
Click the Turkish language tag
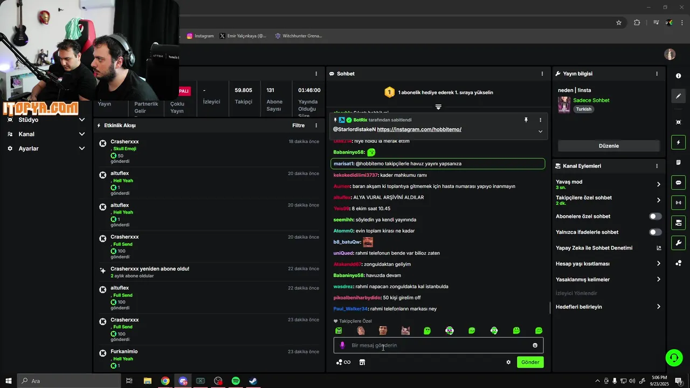coord(583,109)
